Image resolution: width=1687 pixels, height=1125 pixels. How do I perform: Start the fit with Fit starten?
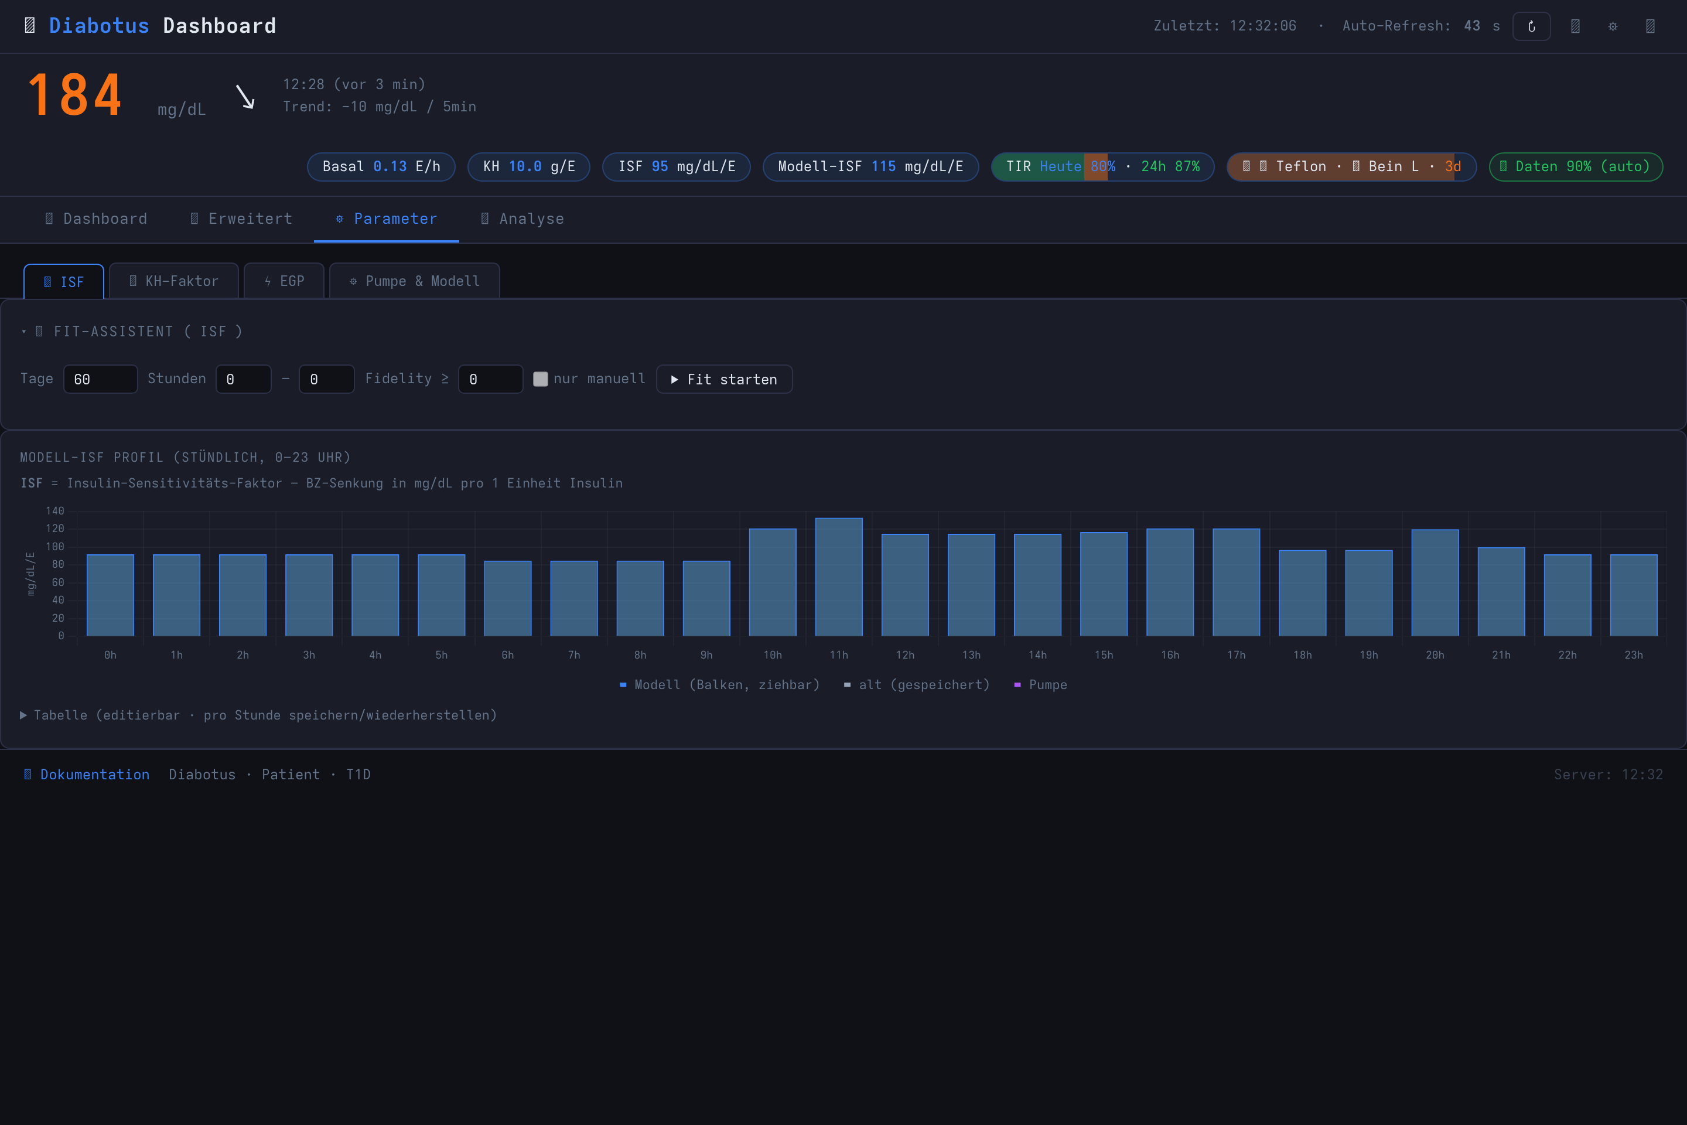click(x=725, y=379)
